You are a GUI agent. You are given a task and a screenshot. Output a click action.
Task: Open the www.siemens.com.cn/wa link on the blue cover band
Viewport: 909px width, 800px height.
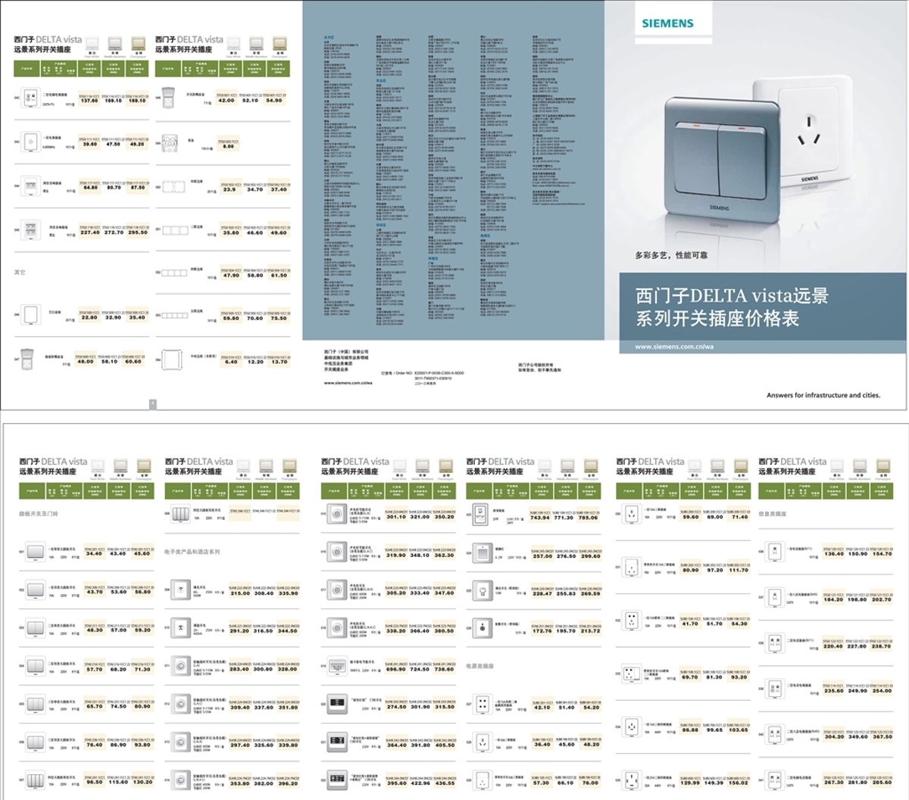[x=674, y=347]
